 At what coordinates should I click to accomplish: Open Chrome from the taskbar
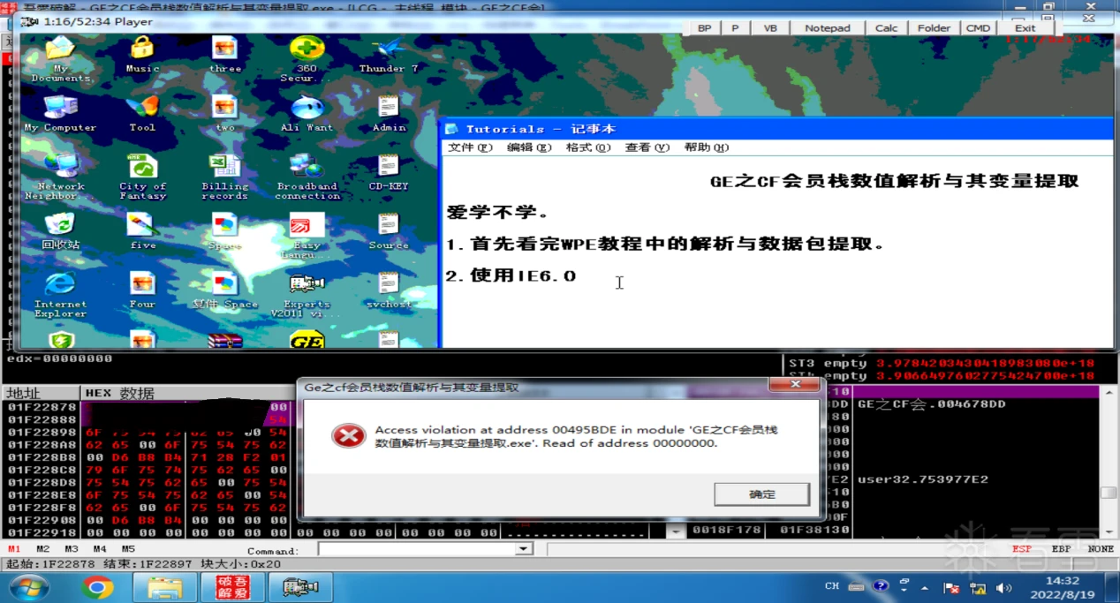pyautogui.click(x=97, y=587)
